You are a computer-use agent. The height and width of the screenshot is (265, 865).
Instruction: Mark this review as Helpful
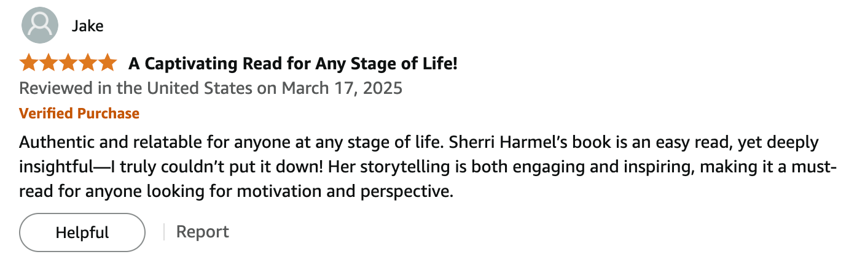[82, 232]
